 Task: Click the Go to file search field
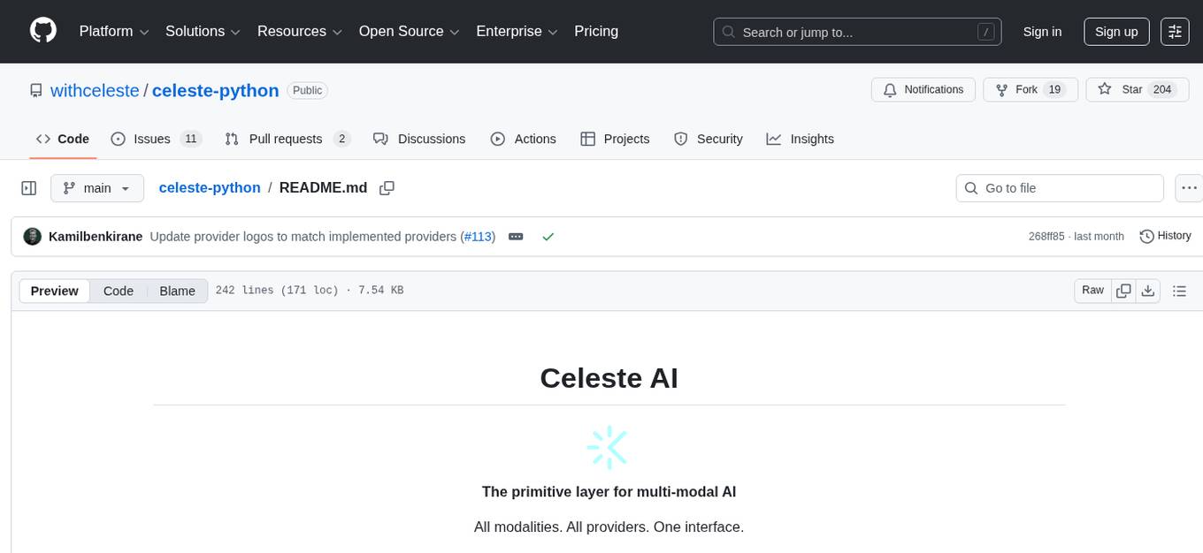pyautogui.click(x=1059, y=188)
